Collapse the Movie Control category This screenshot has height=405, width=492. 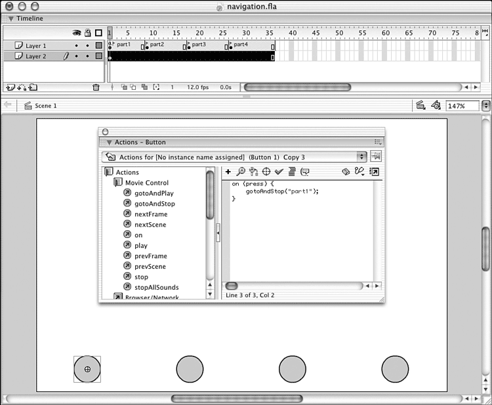118,182
